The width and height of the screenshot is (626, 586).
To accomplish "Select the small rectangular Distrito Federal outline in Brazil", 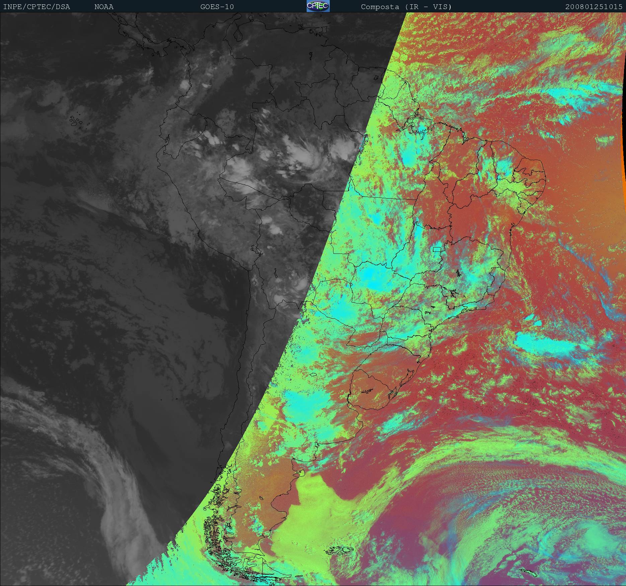I will (x=437, y=249).
